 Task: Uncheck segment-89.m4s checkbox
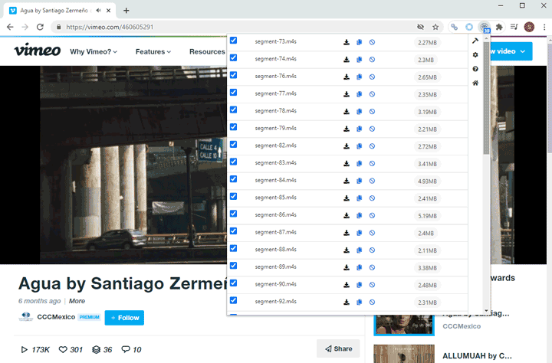pos(233,266)
